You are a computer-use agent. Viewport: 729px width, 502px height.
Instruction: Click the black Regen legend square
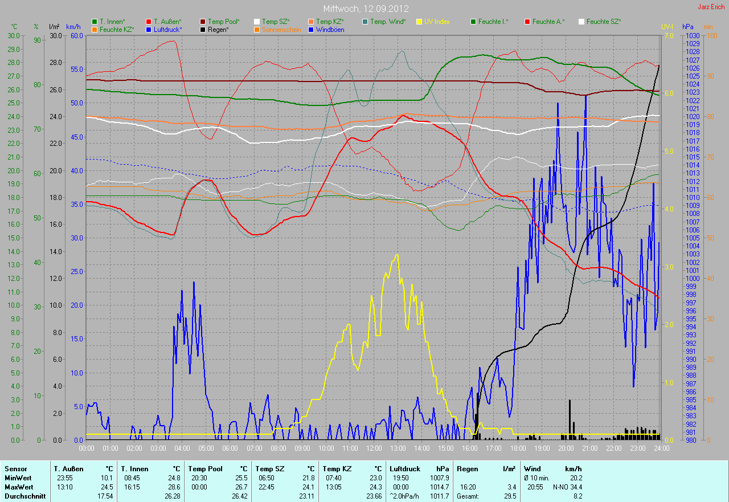click(x=203, y=29)
